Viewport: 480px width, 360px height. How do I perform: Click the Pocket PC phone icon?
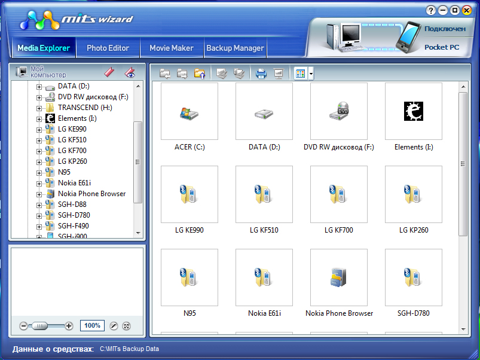tap(408, 37)
